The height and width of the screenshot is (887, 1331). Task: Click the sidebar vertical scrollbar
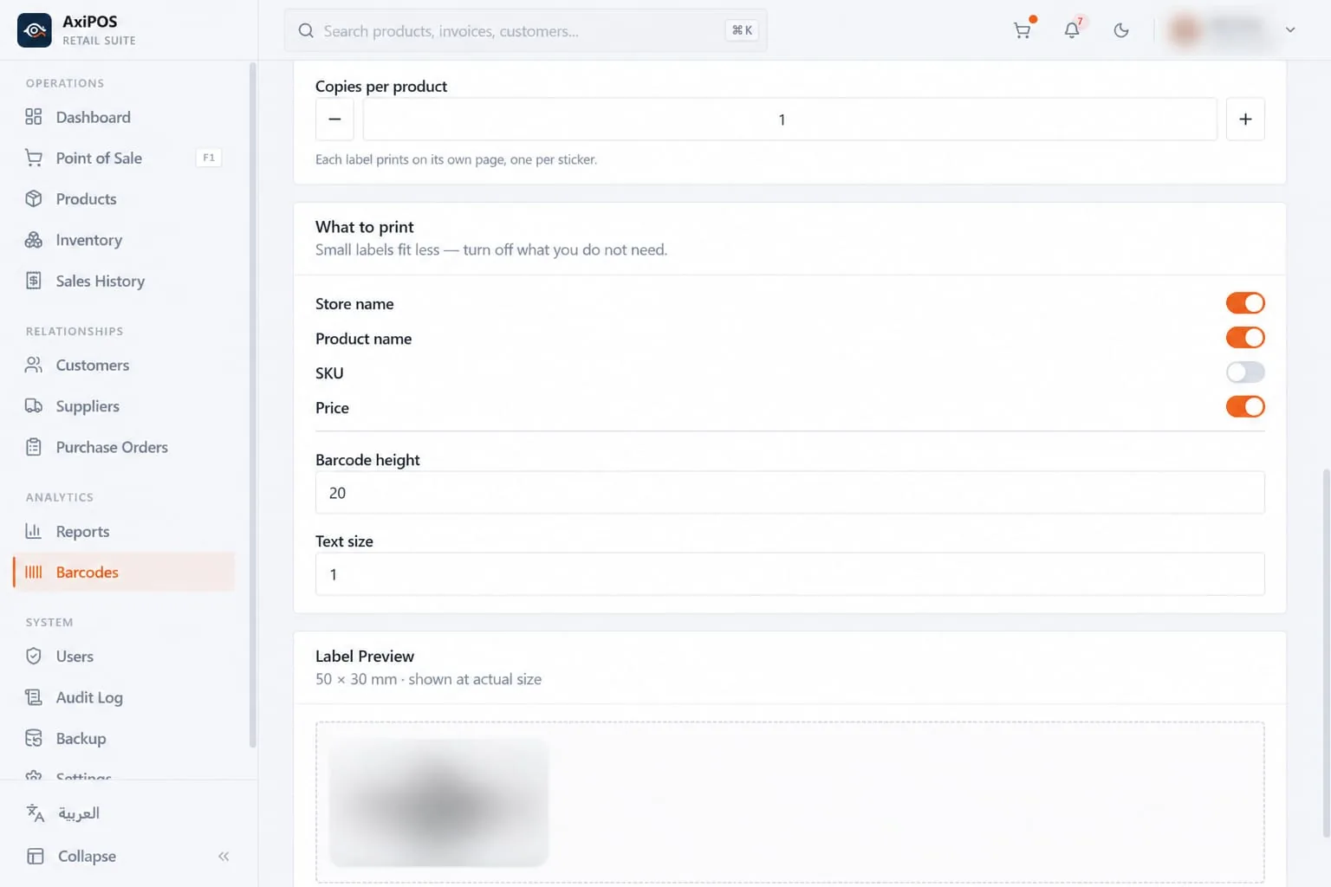[x=253, y=405]
